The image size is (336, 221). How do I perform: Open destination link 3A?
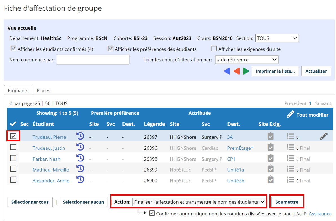click(x=230, y=137)
